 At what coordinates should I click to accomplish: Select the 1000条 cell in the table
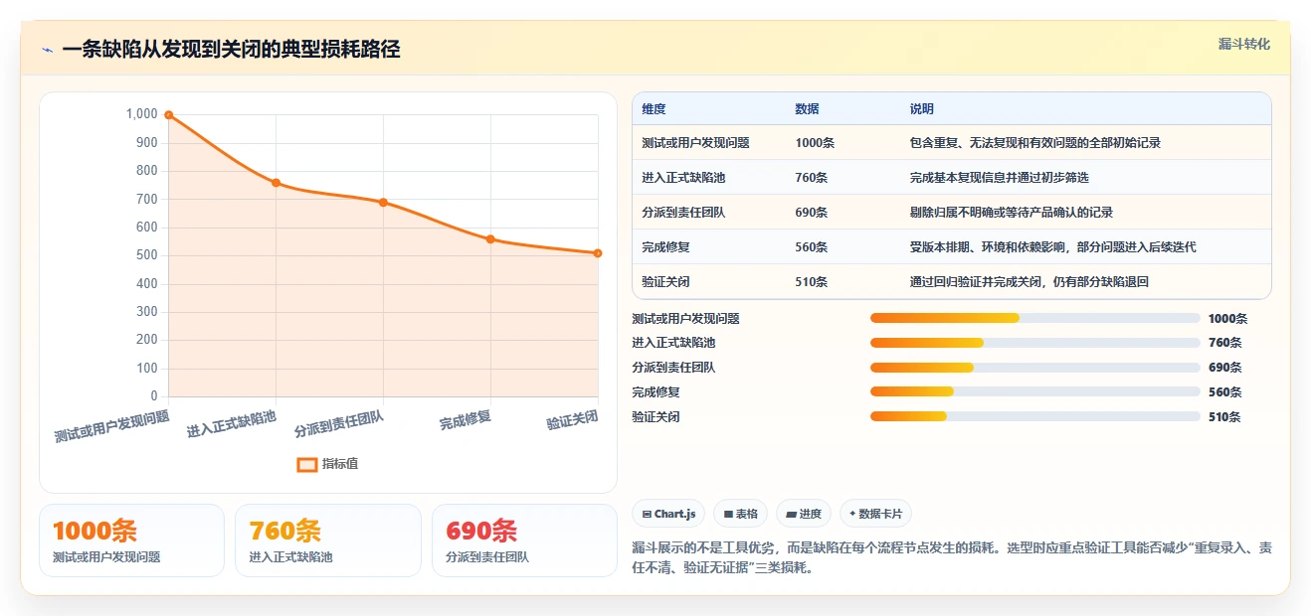click(815, 143)
